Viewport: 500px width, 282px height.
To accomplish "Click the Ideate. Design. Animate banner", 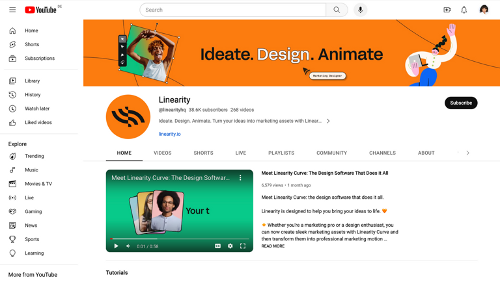I will (292, 53).
